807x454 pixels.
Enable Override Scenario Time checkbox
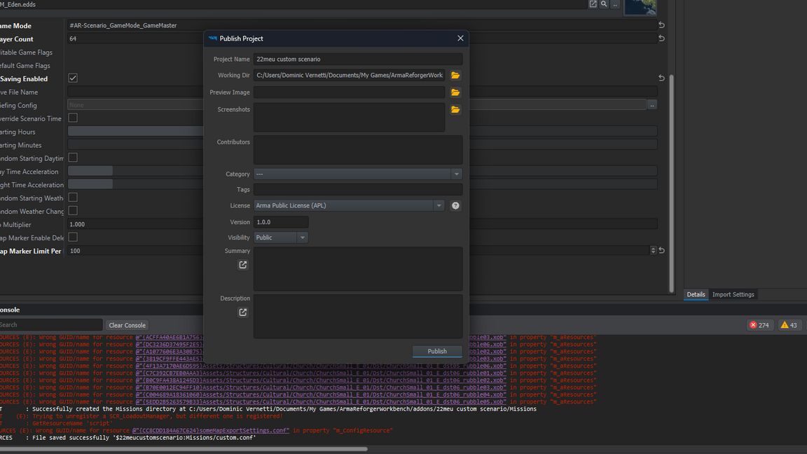tap(73, 118)
